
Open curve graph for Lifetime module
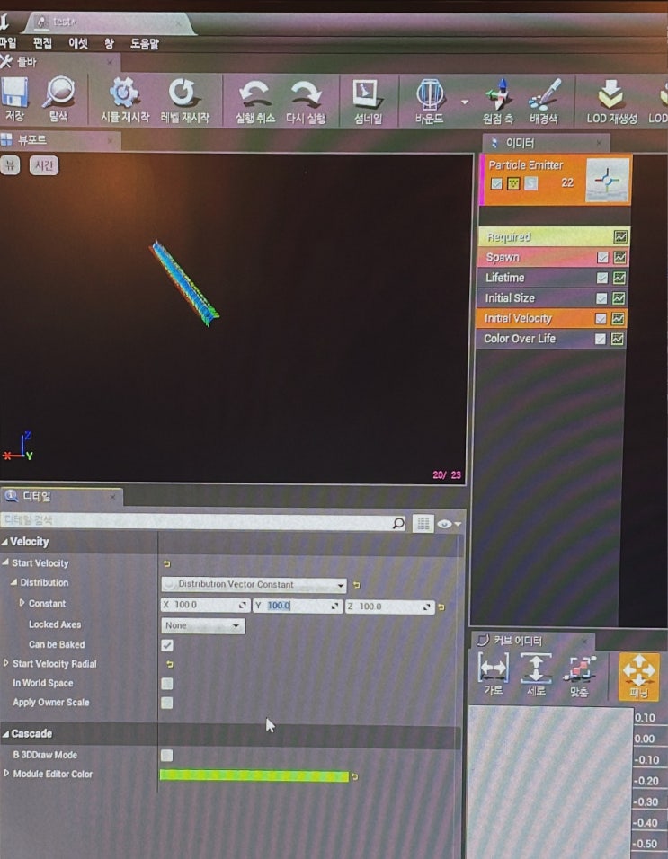click(619, 278)
